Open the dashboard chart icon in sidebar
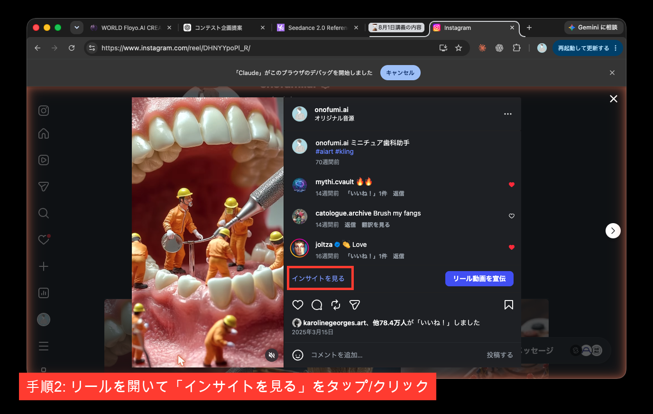 tap(44, 293)
